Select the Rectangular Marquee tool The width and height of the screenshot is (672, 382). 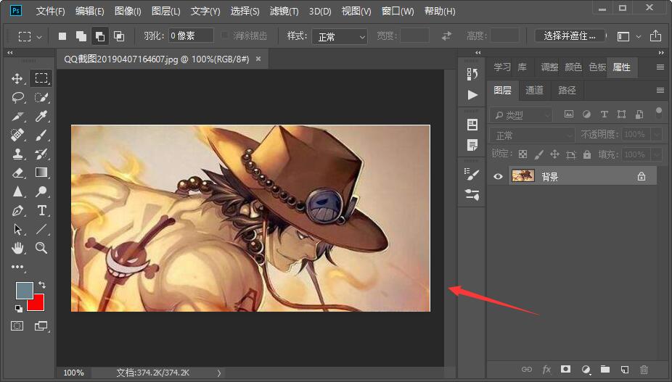pyautogui.click(x=41, y=78)
